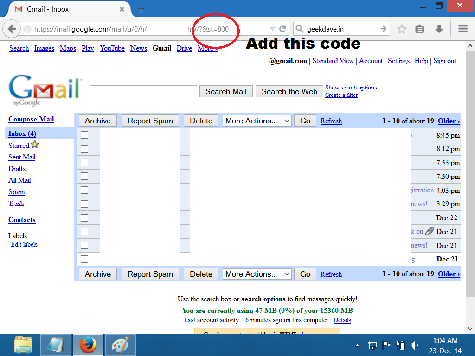Click the top Go button
Viewport: 475px width, 356px height.
click(x=305, y=121)
